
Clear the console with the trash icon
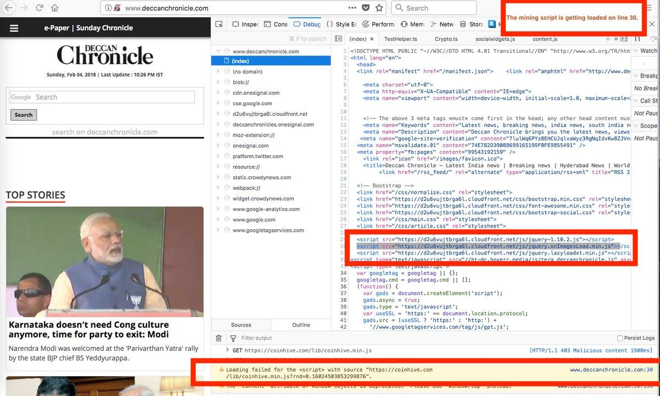tap(218, 338)
